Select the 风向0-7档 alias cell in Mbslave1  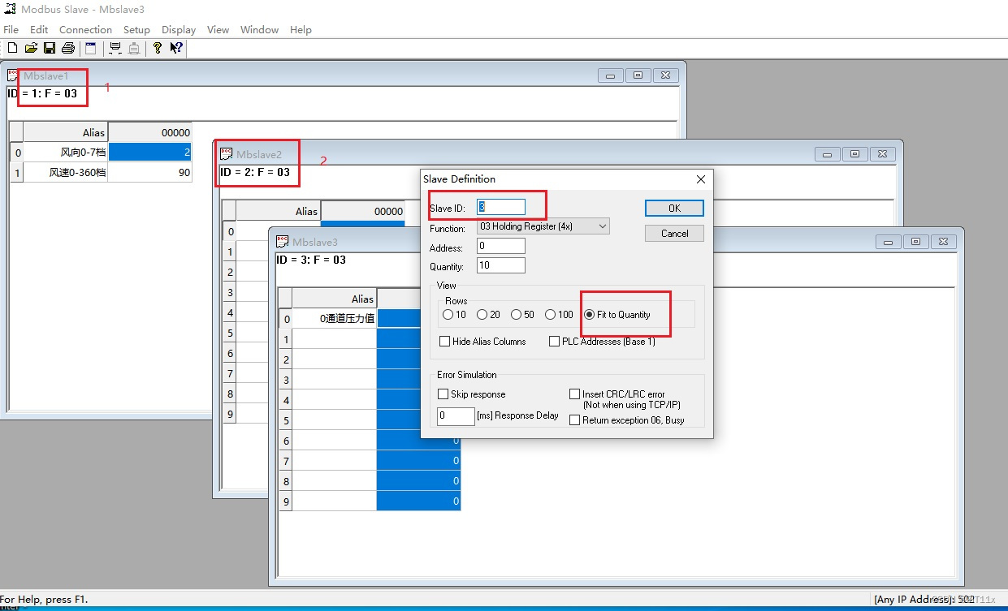[66, 152]
